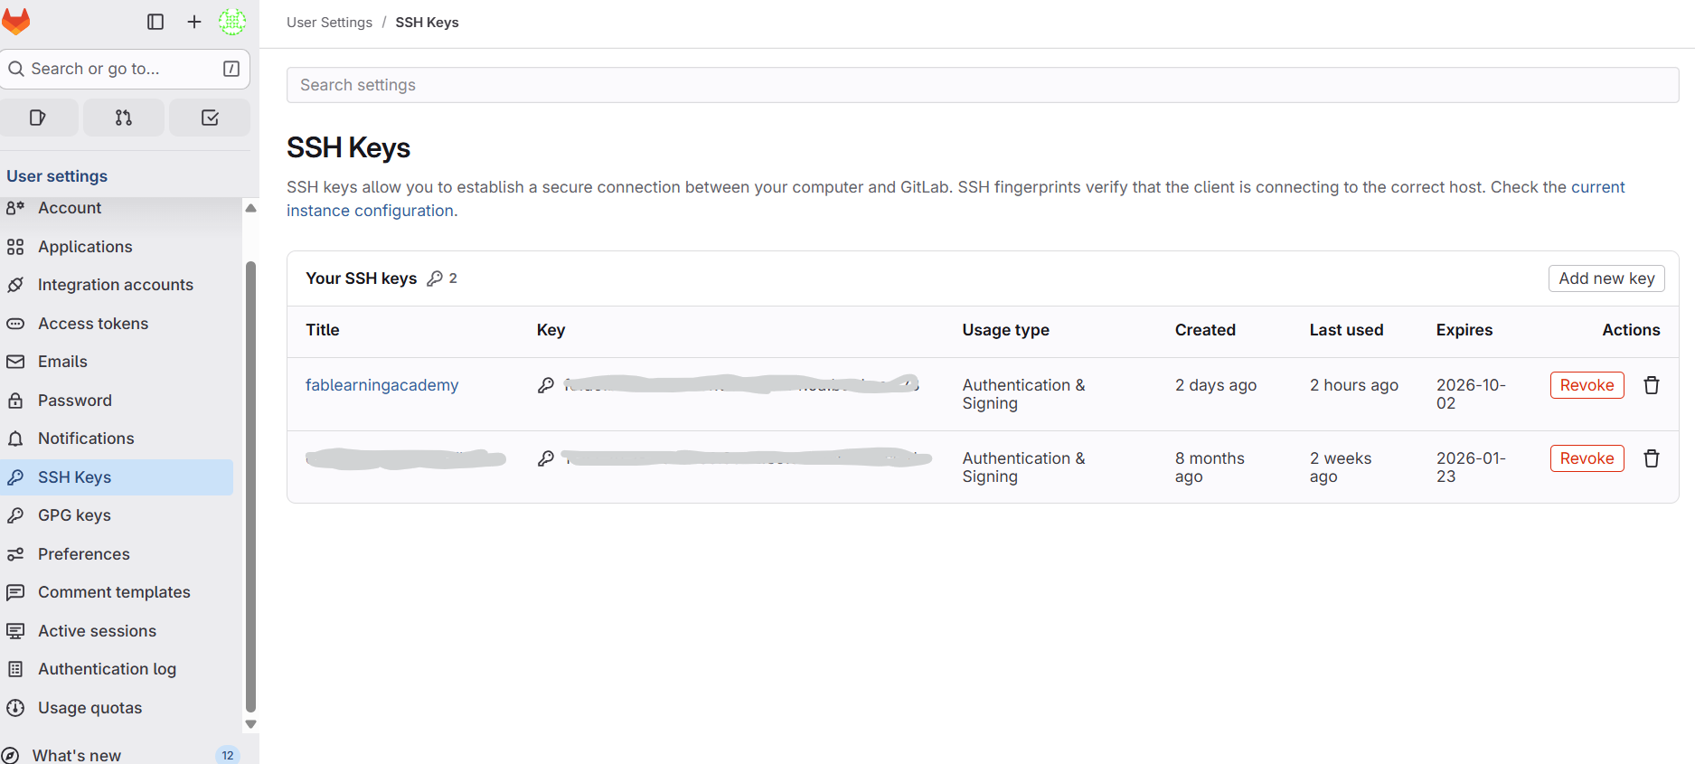1695x764 pixels.
Task: Open the fablearningacademy key link
Action: tap(381, 385)
